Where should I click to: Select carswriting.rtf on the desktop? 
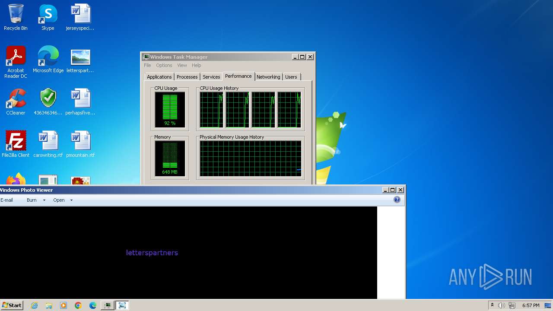[48, 144]
